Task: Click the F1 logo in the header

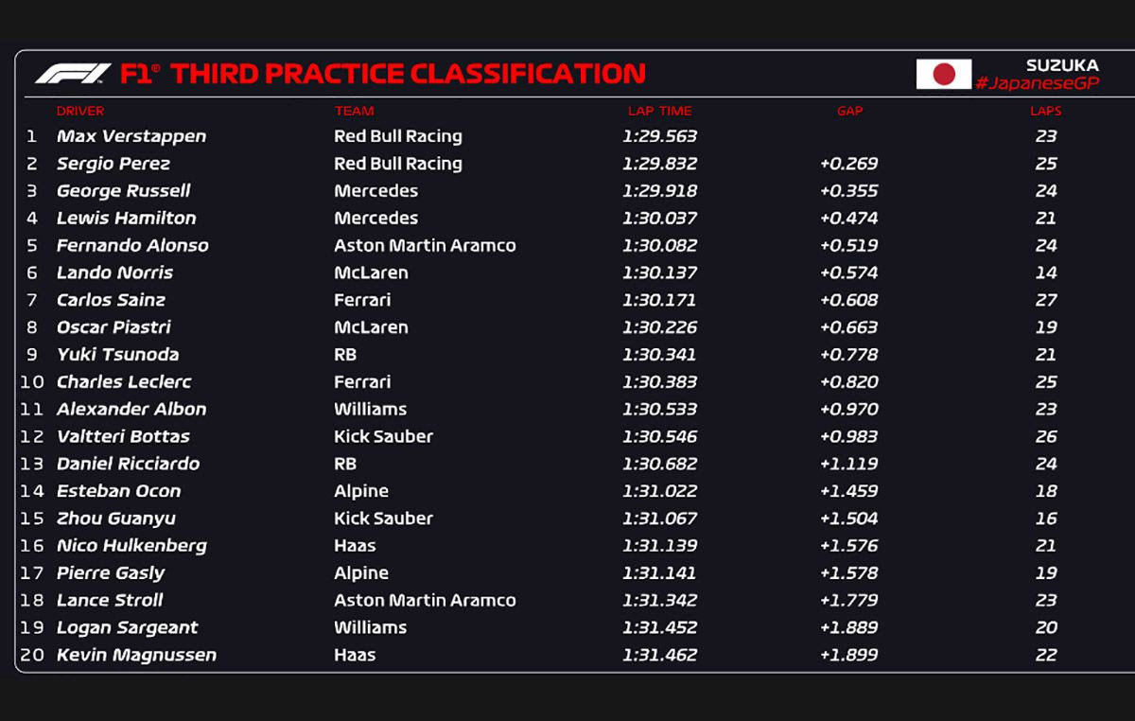Action: pyautogui.click(x=73, y=73)
